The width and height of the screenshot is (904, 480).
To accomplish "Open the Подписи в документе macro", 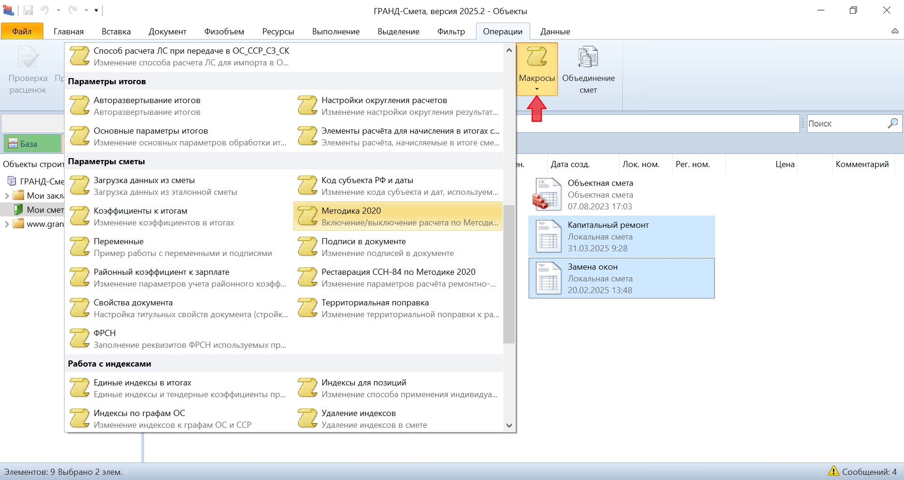I will (x=398, y=247).
